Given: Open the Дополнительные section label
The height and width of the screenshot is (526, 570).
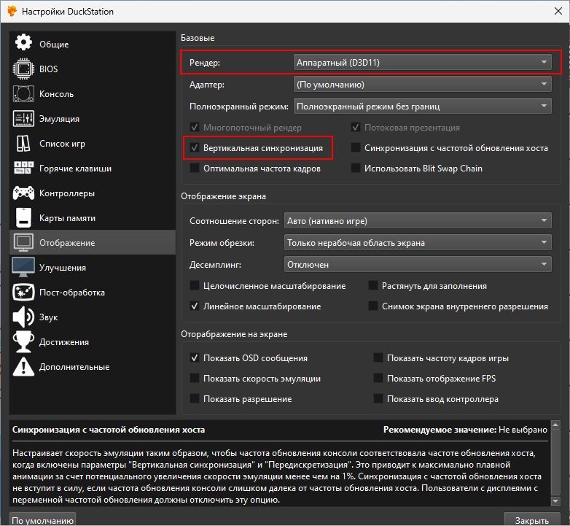Looking at the screenshot, I should [74, 367].
